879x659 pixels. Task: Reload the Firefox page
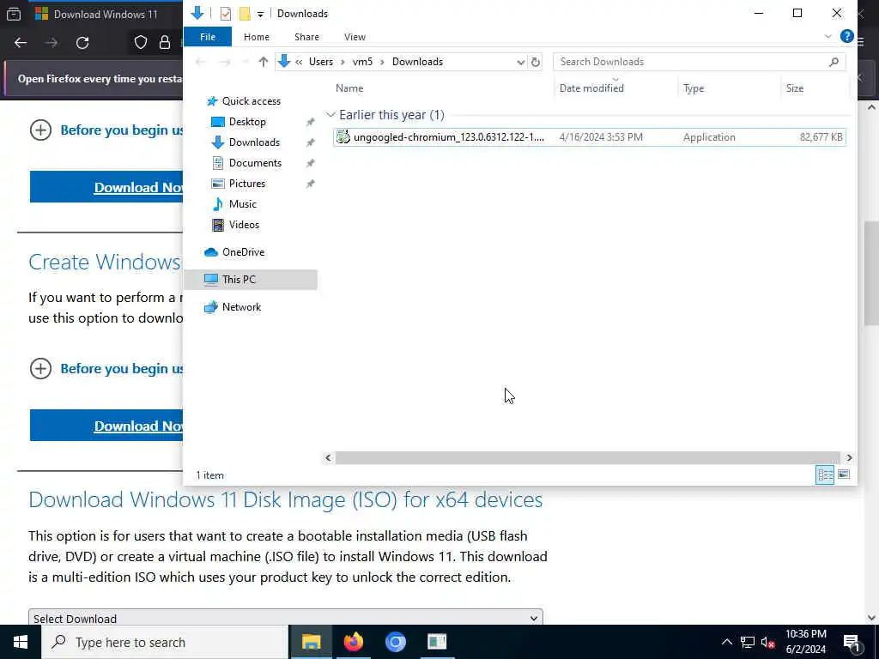(x=82, y=43)
